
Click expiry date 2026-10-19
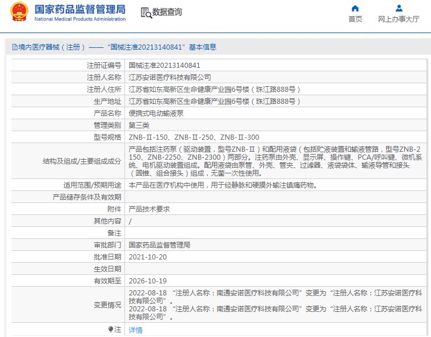(148, 281)
